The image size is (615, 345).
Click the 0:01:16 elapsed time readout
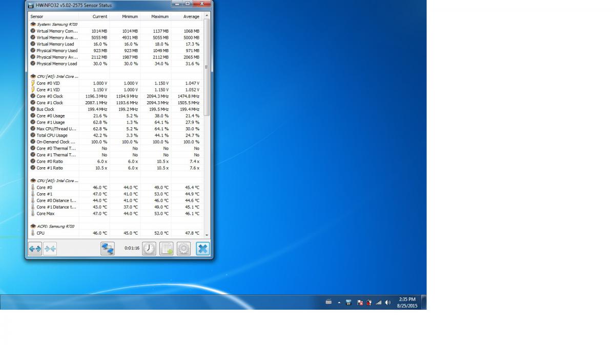132,248
